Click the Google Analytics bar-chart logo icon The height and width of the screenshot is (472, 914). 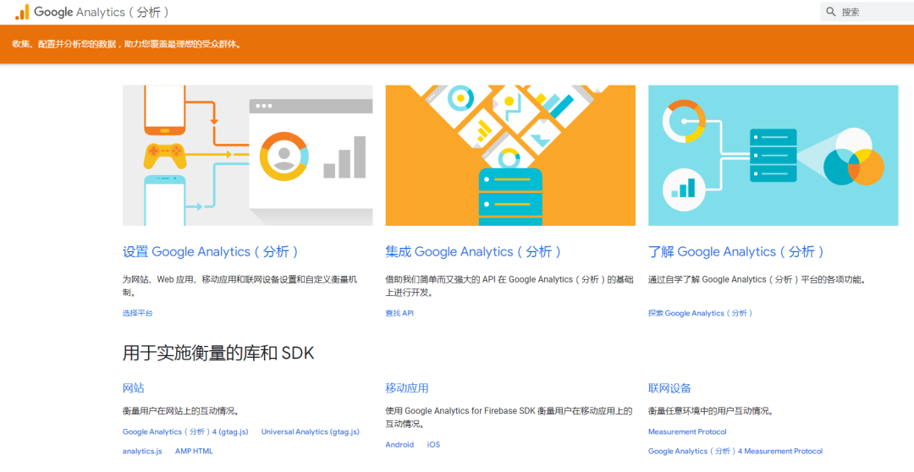[x=21, y=12]
